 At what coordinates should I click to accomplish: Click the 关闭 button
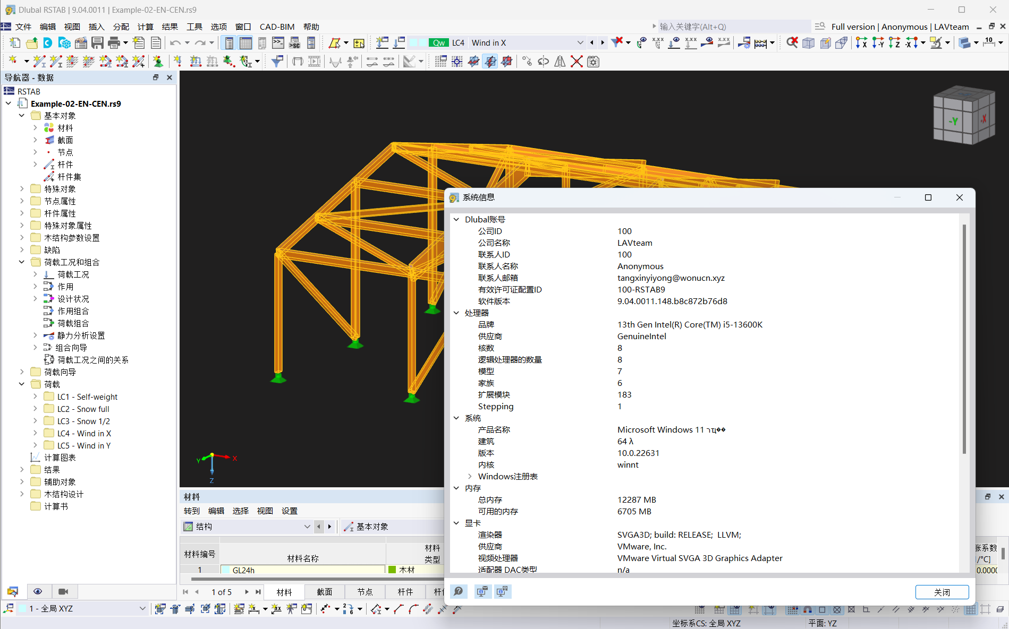(942, 592)
